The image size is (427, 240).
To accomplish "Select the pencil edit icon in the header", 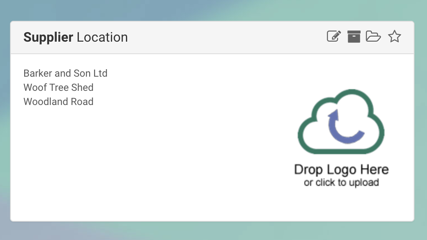I will 333,37.
